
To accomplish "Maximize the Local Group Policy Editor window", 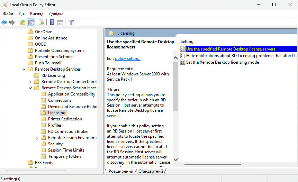I will (274, 4).
